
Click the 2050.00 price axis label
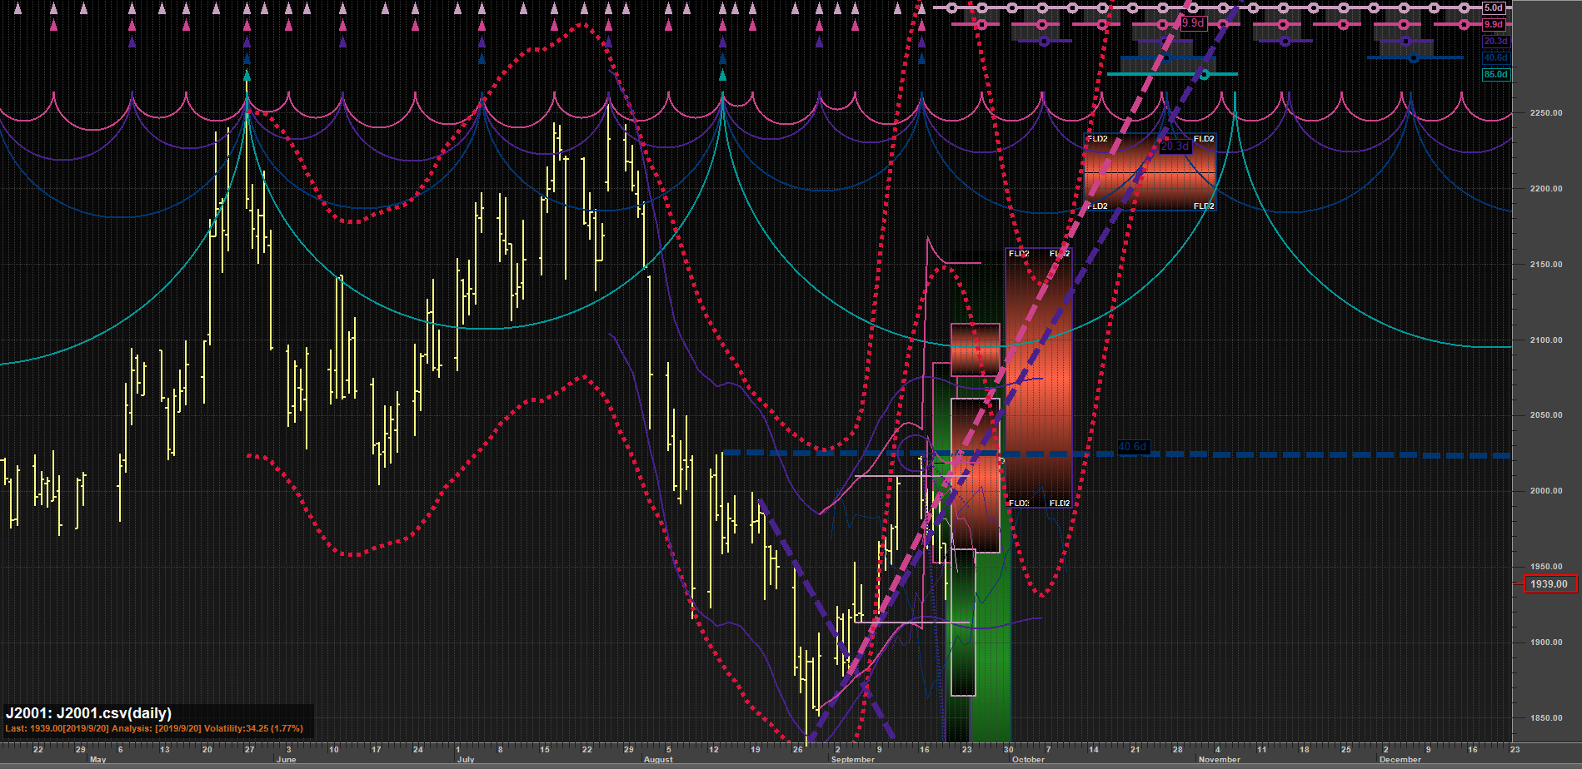click(x=1545, y=415)
